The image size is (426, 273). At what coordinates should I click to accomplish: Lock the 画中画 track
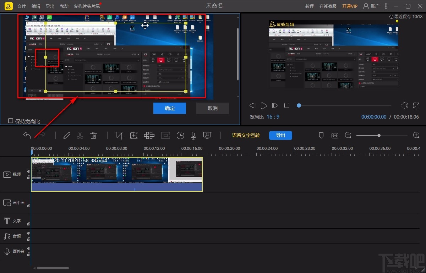[28, 205]
